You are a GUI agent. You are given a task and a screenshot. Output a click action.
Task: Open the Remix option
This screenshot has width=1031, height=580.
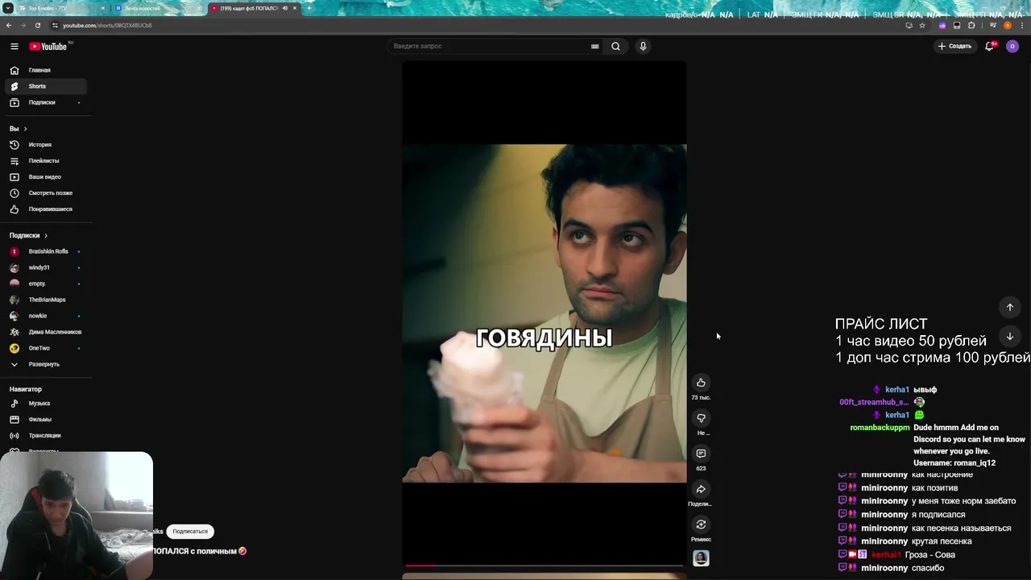click(701, 524)
